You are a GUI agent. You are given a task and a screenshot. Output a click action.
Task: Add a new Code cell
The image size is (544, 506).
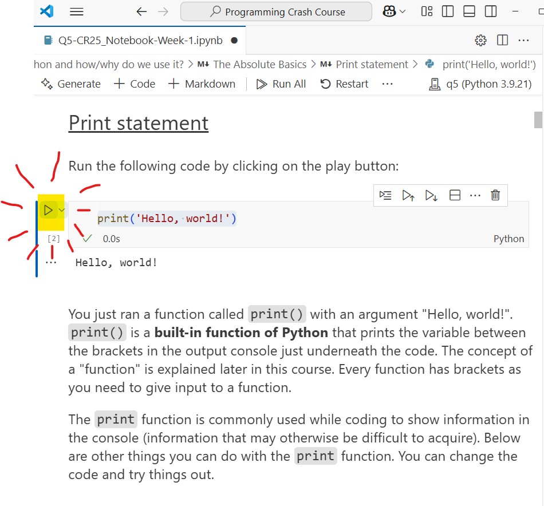tap(135, 84)
